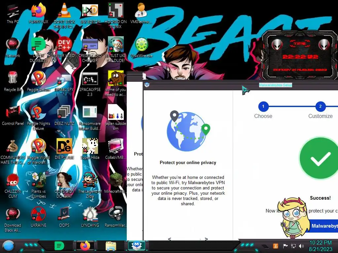
Task: Open the Recycle Bin
Action: point(13,82)
